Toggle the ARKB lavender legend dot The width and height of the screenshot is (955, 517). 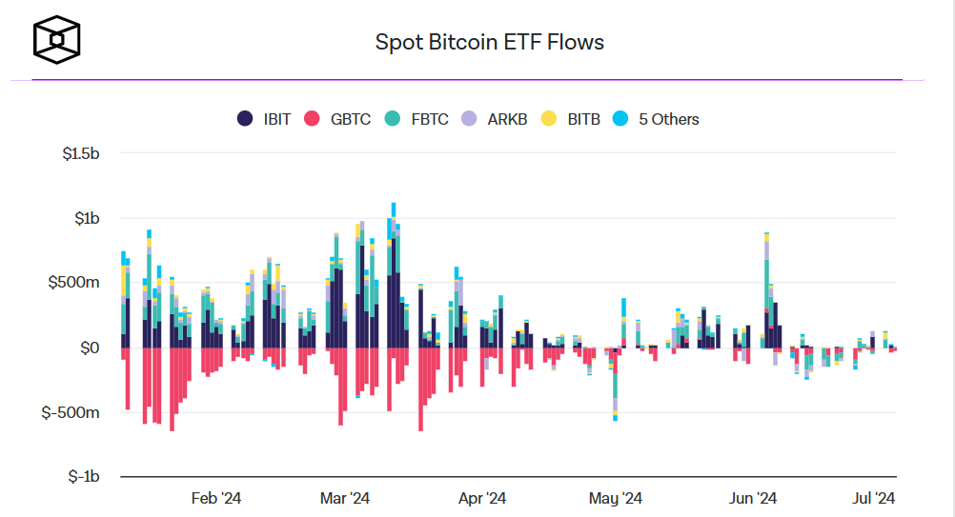coord(469,119)
